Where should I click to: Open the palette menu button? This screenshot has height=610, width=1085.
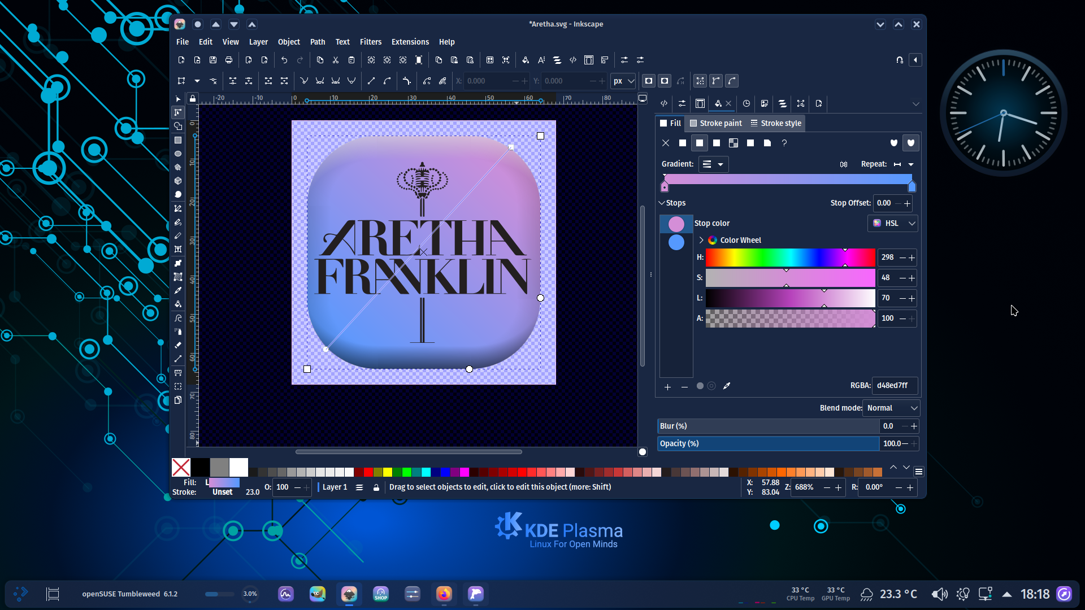point(919,472)
